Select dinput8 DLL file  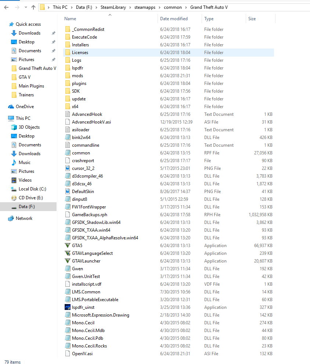[80, 199]
